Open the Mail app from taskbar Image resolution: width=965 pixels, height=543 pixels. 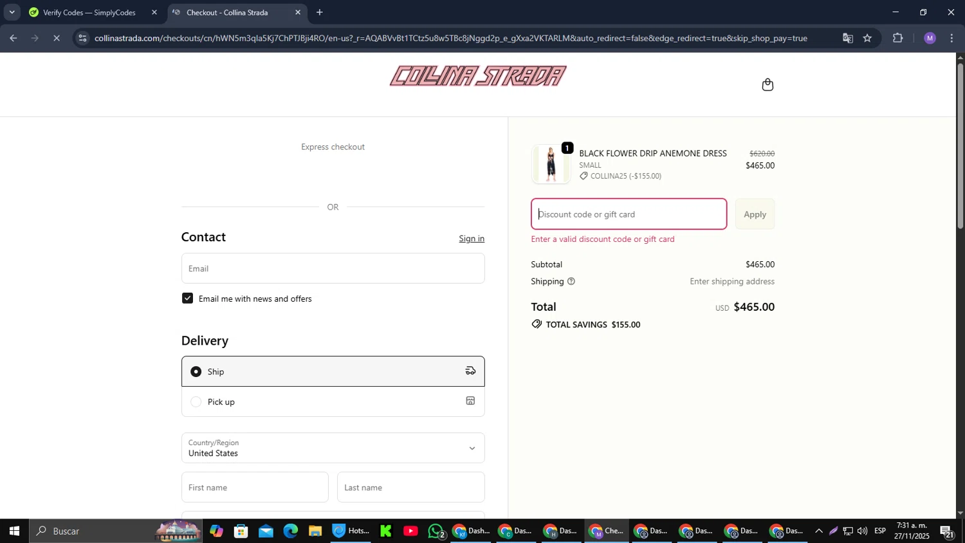pos(266,531)
